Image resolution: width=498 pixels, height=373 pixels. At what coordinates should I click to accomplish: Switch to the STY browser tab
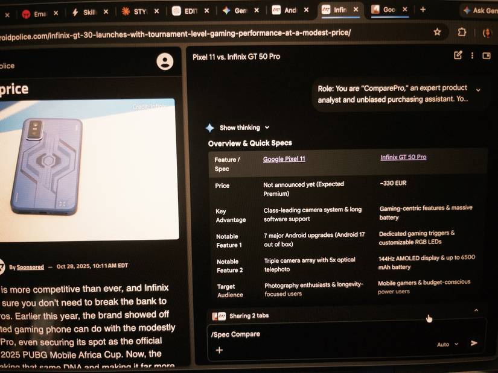pos(135,11)
